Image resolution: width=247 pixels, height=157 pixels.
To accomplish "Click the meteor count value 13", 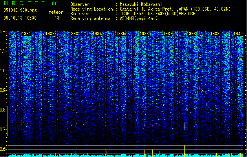I will click(57, 18).
